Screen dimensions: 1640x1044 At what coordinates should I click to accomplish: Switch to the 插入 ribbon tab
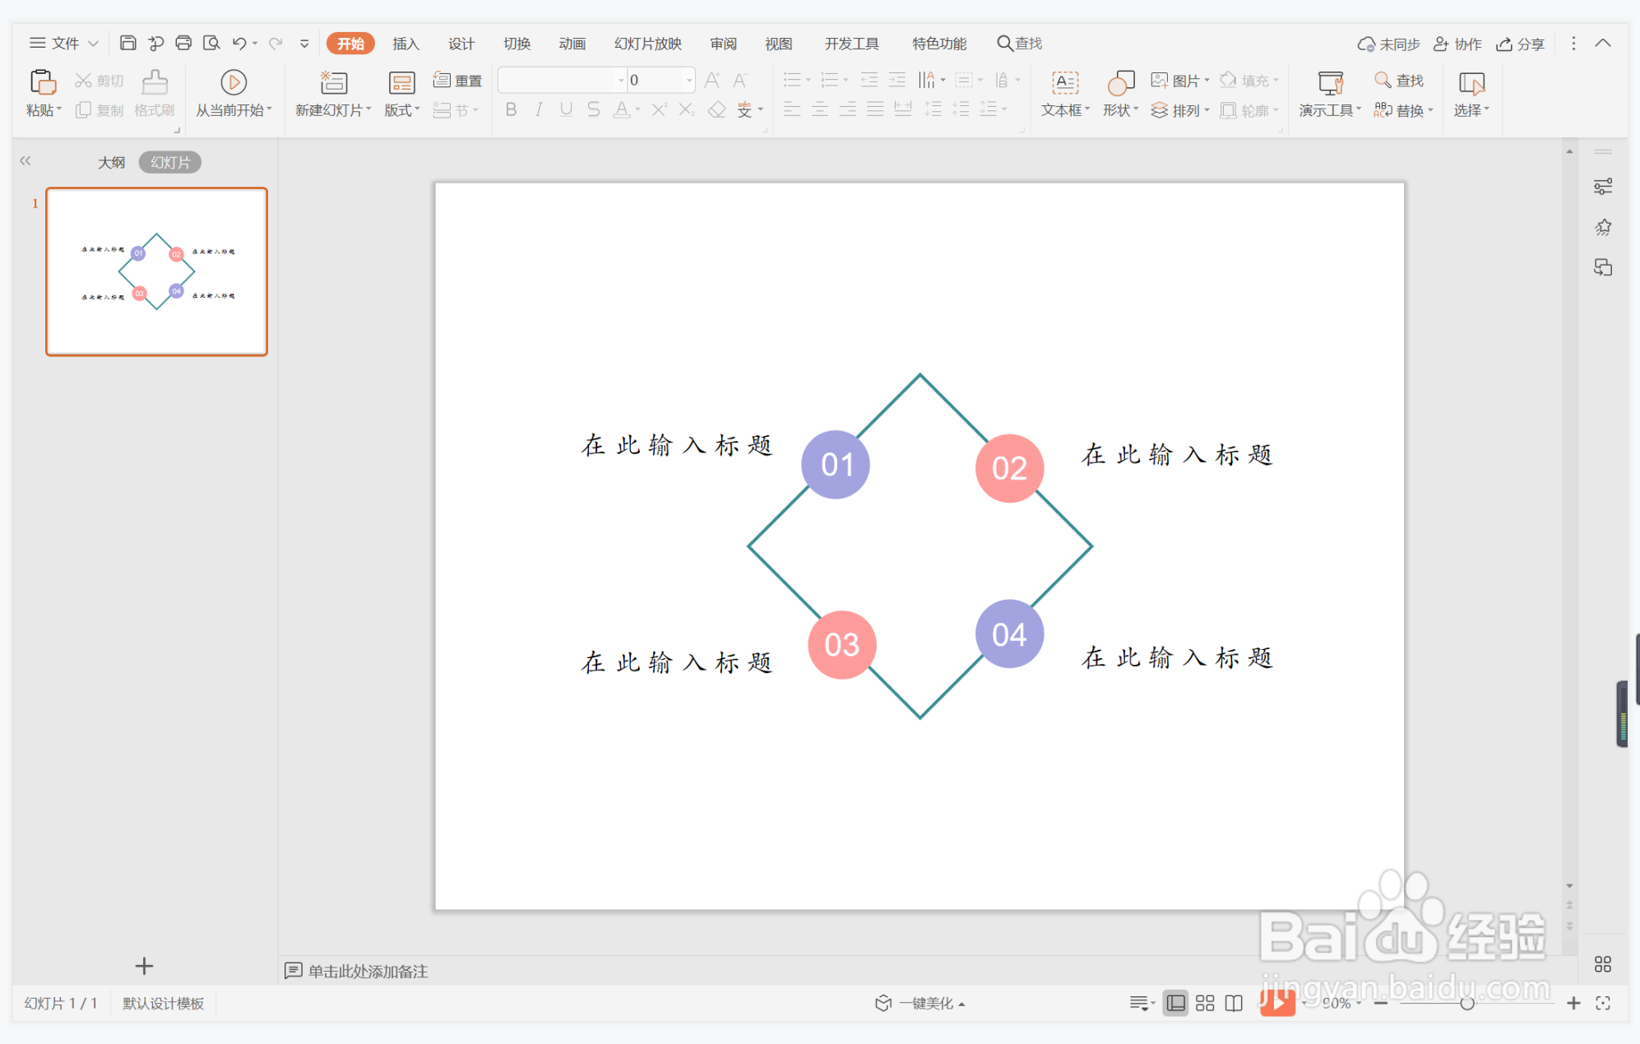pyautogui.click(x=405, y=43)
